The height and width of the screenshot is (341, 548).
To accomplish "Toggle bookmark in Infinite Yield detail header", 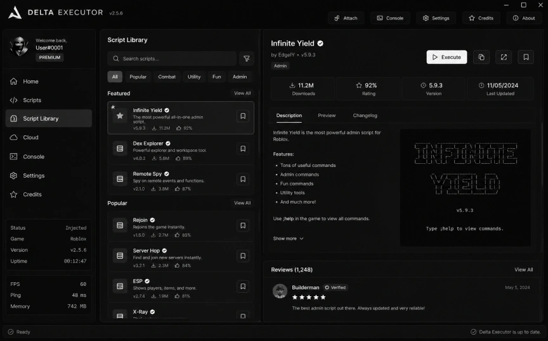I will (x=526, y=57).
